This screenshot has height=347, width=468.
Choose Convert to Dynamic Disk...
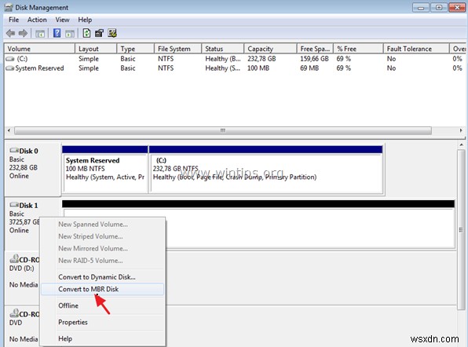[102, 277]
